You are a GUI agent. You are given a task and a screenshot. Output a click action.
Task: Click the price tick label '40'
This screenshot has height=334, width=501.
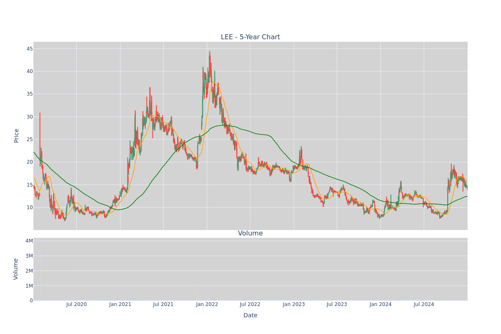pyautogui.click(x=30, y=71)
